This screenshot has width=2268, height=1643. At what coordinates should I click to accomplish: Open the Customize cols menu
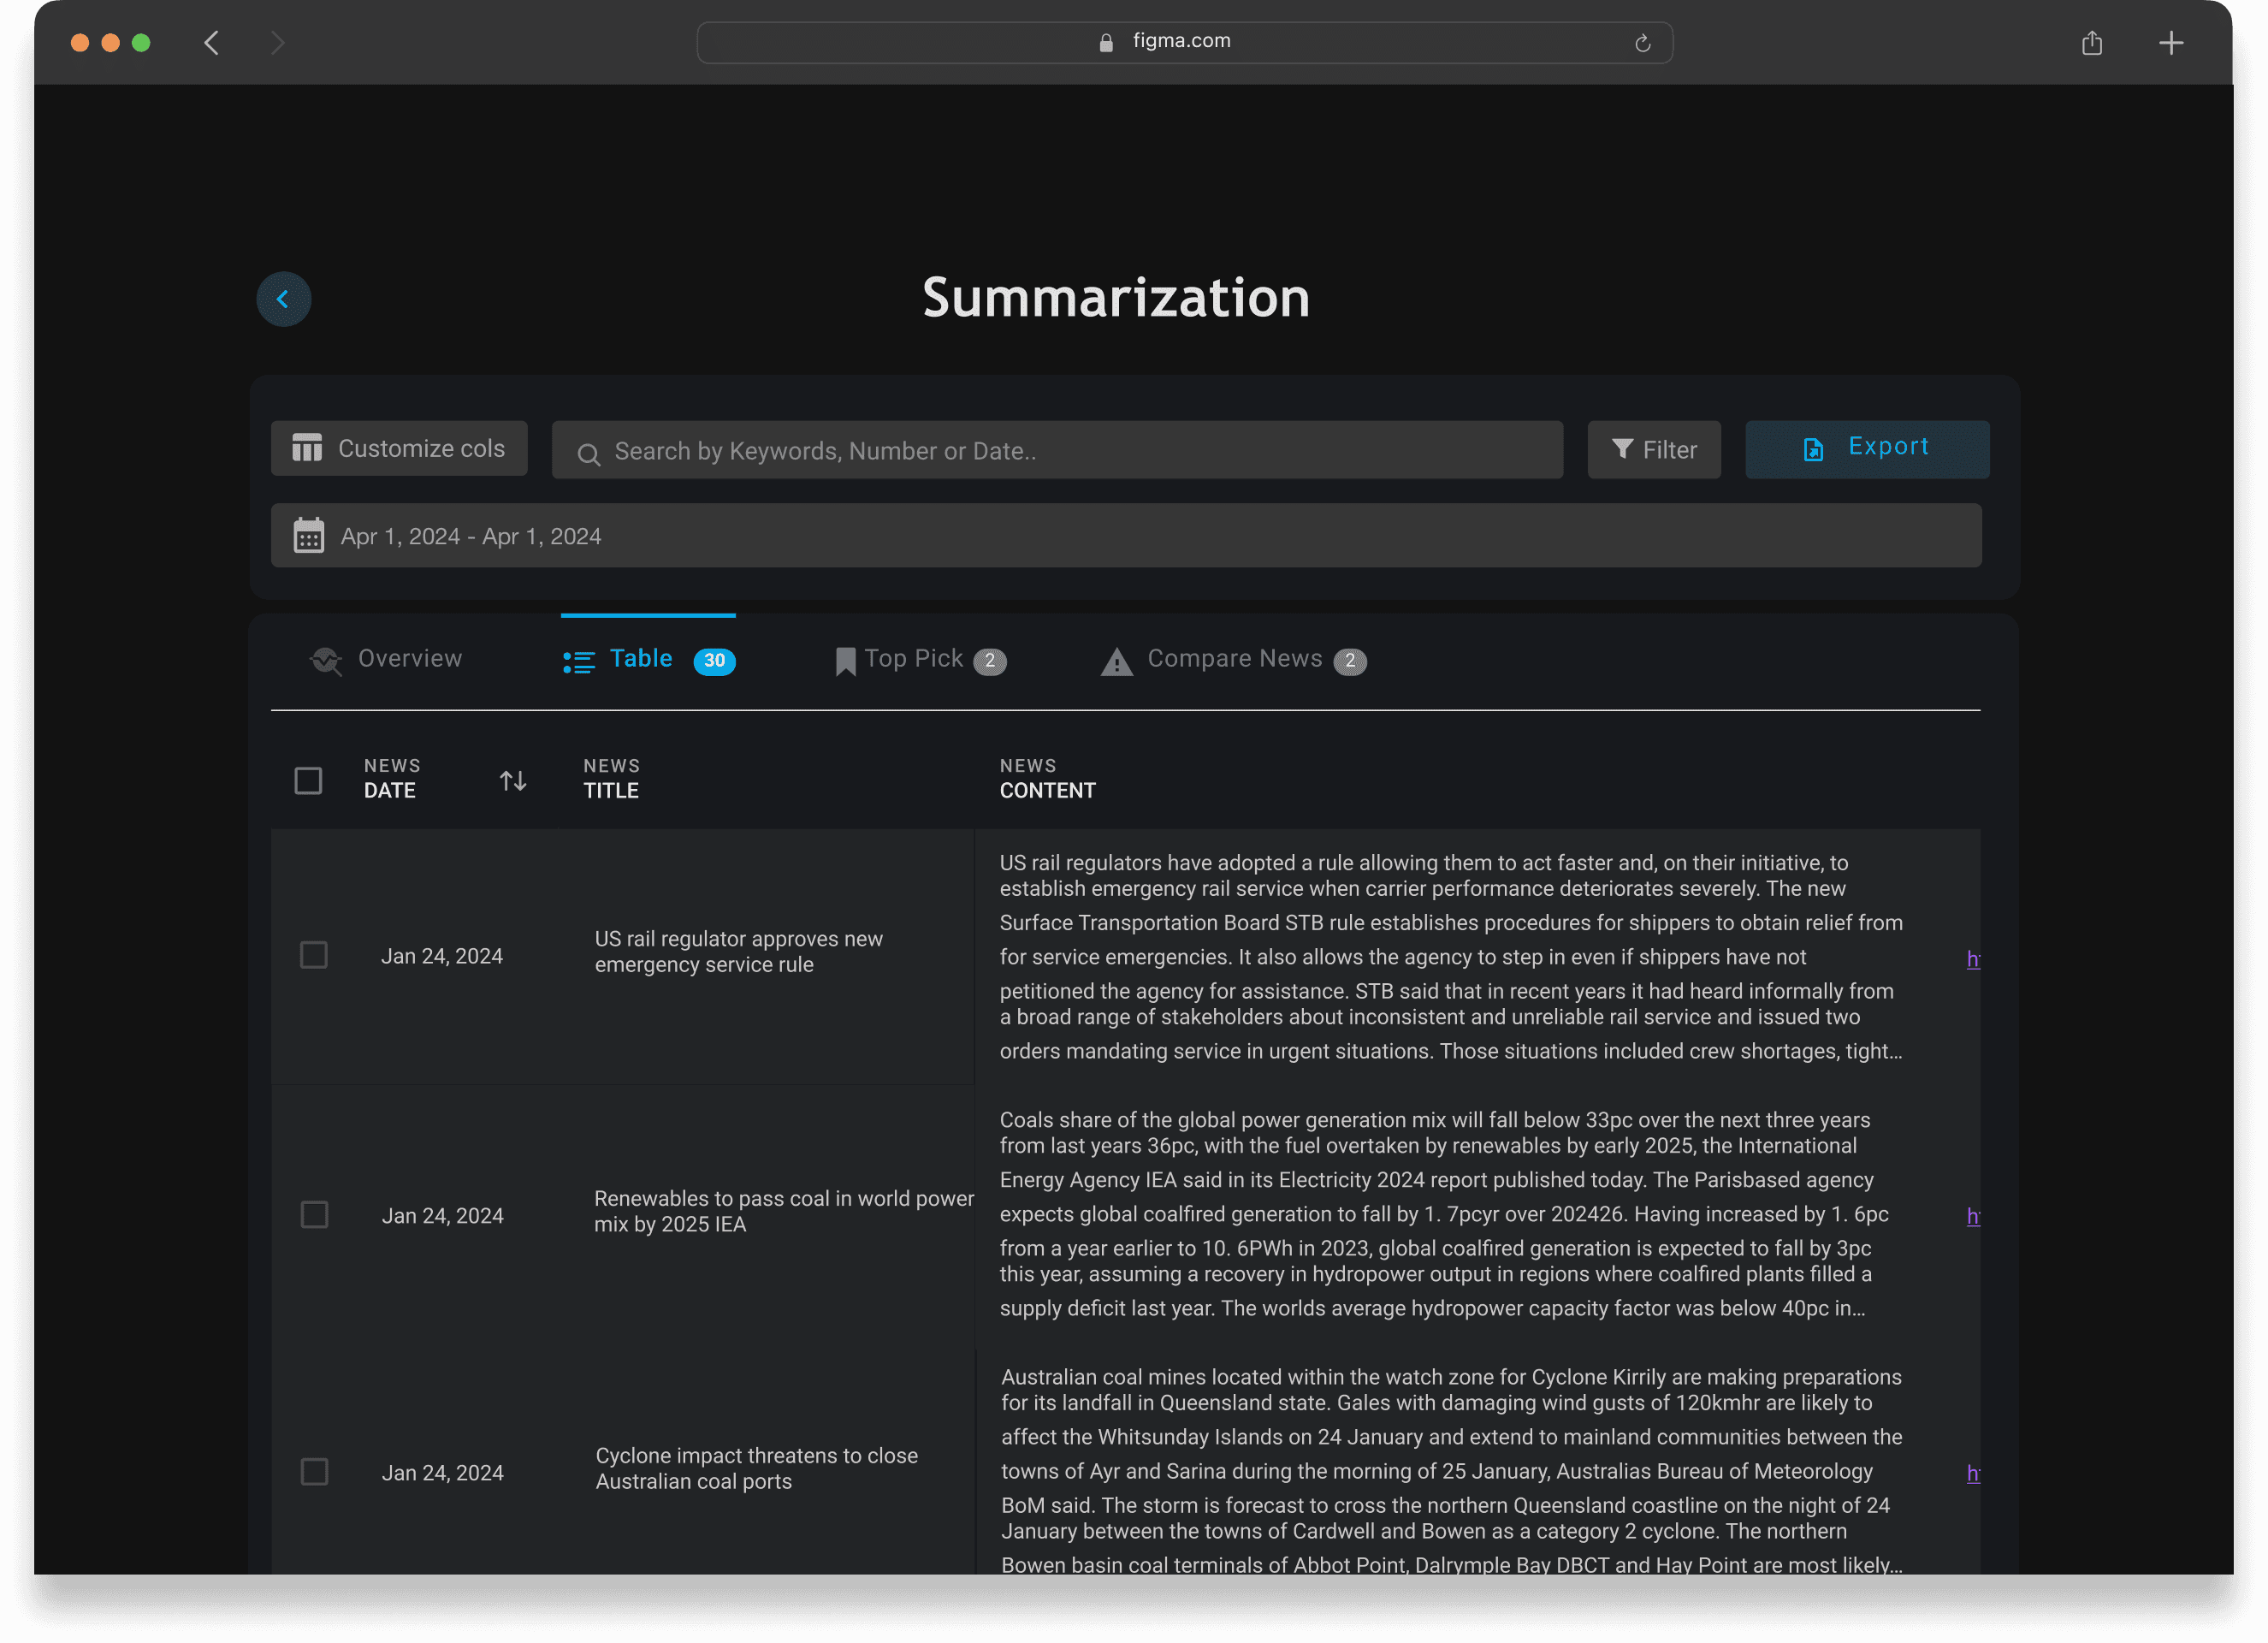tap(399, 448)
